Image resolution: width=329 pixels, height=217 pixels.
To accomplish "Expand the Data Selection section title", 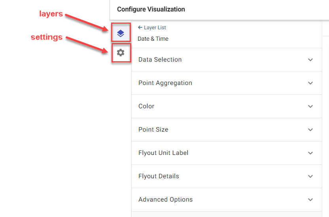I will click(x=160, y=60).
